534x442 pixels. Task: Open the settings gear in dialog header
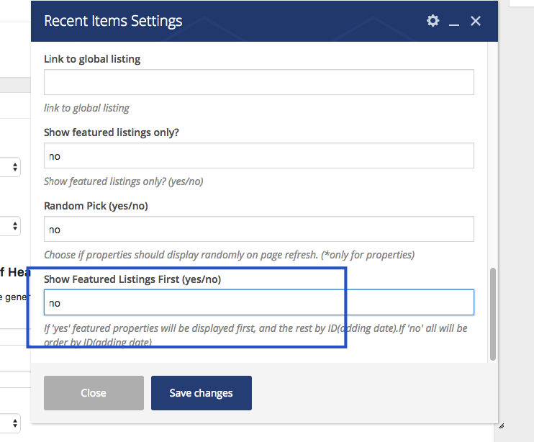pos(433,21)
